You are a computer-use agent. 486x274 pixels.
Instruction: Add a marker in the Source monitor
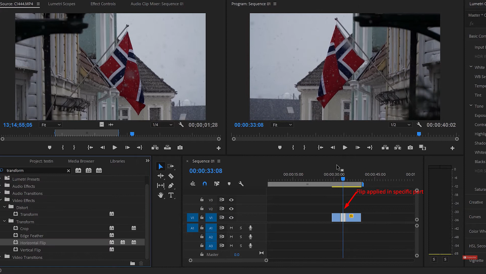point(49,148)
